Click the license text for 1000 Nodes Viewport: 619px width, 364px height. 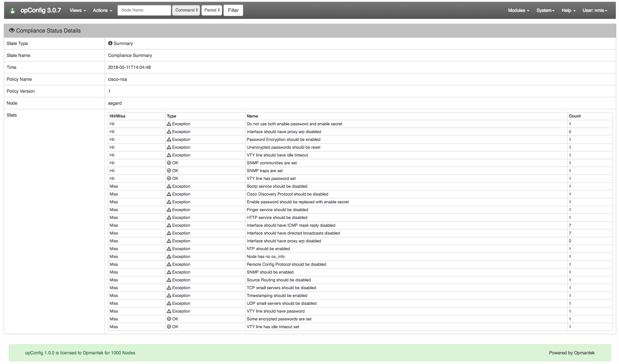(x=80, y=353)
